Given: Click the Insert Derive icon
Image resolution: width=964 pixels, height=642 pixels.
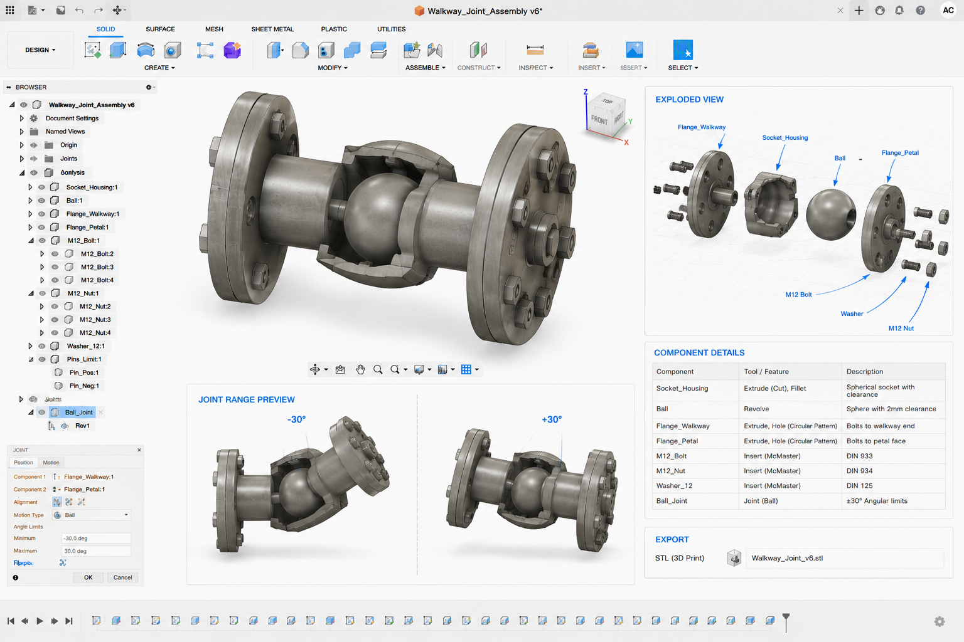Looking at the screenshot, I should (x=591, y=50).
